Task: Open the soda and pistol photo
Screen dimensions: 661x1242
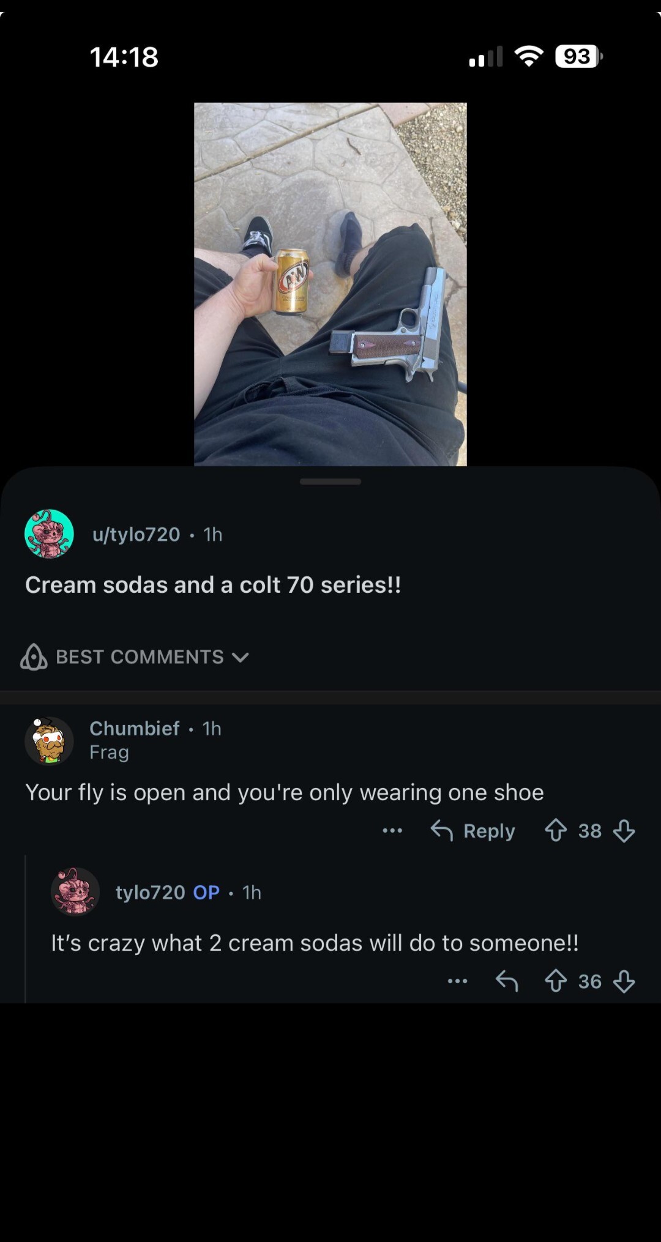Action: [330, 284]
